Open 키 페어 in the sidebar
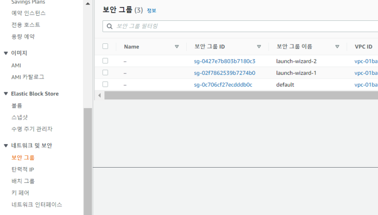The image size is (378, 215). [20, 193]
